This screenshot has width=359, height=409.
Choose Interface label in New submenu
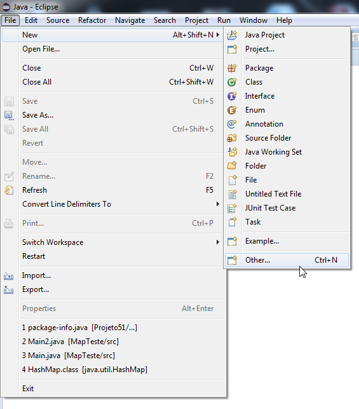(260, 96)
